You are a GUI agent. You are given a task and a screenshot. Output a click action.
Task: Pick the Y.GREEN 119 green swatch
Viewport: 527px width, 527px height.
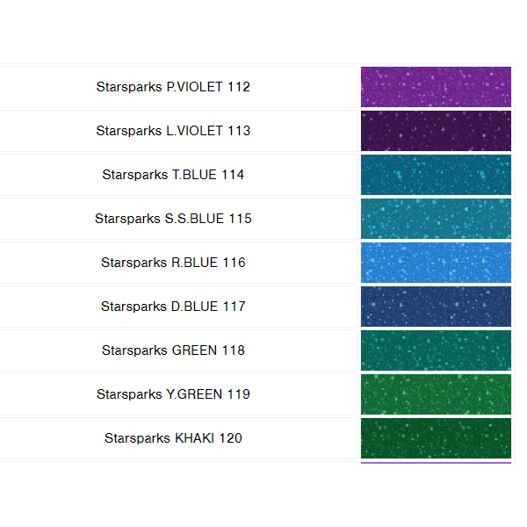(x=436, y=394)
